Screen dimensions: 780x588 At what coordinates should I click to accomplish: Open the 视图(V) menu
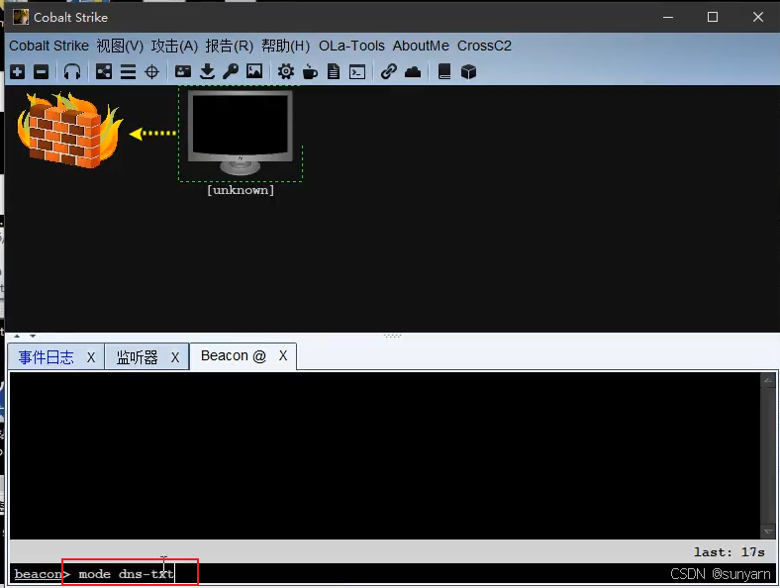[120, 46]
